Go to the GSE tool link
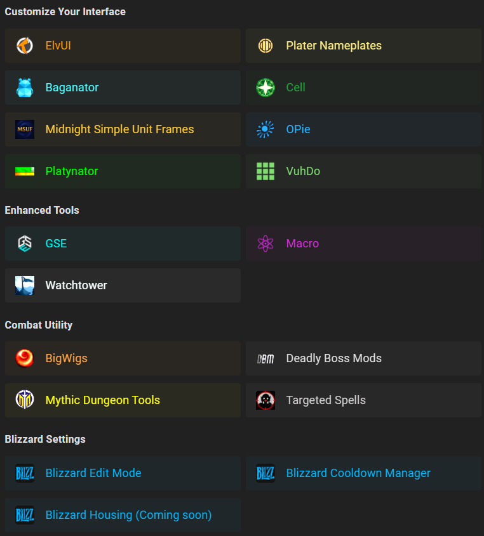Screen dimensions: 484x536 point(123,244)
